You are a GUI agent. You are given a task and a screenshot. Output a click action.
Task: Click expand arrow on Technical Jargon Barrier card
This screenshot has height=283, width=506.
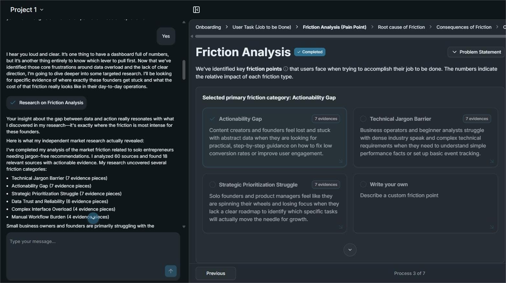(x=491, y=161)
